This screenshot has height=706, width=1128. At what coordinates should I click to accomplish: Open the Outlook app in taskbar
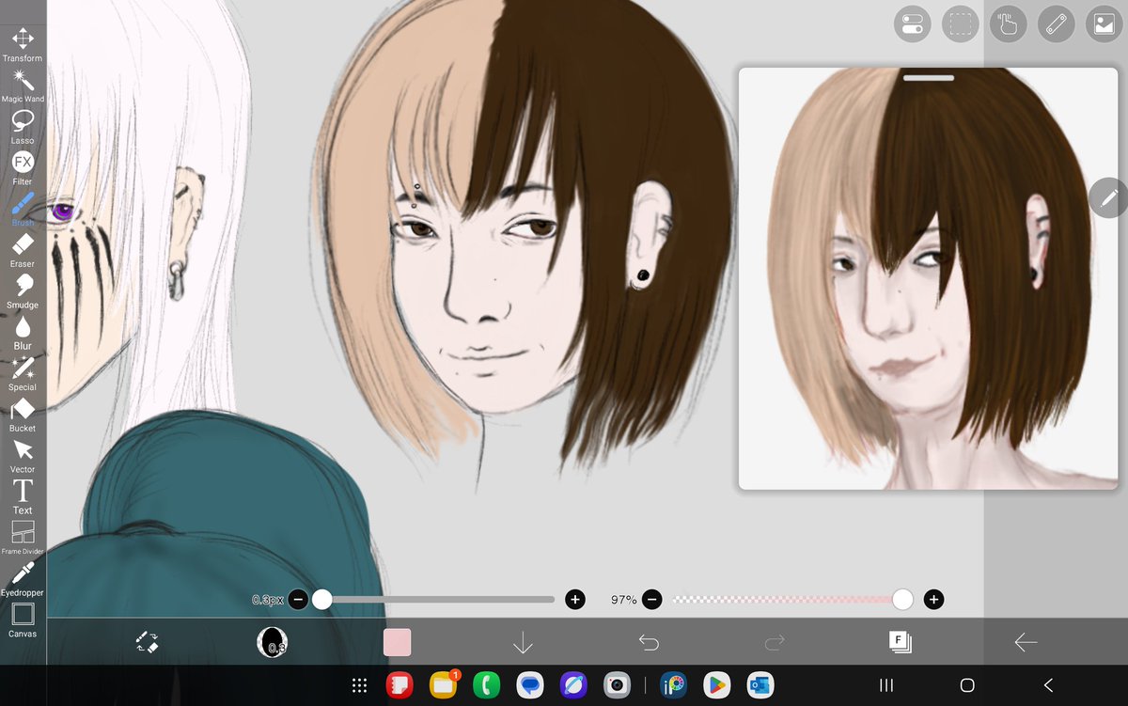coord(760,685)
